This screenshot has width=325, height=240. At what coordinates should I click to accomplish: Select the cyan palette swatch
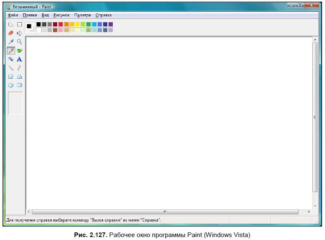pyautogui.click(x=94, y=24)
